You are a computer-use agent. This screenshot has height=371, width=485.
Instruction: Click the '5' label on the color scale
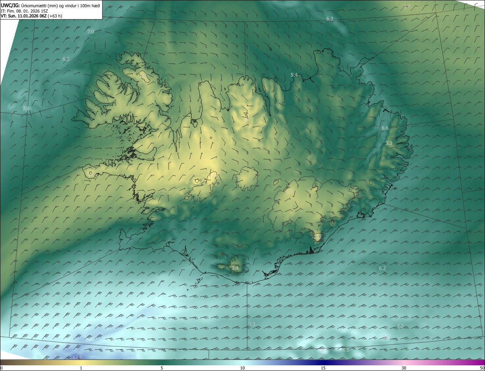[x=162, y=368]
